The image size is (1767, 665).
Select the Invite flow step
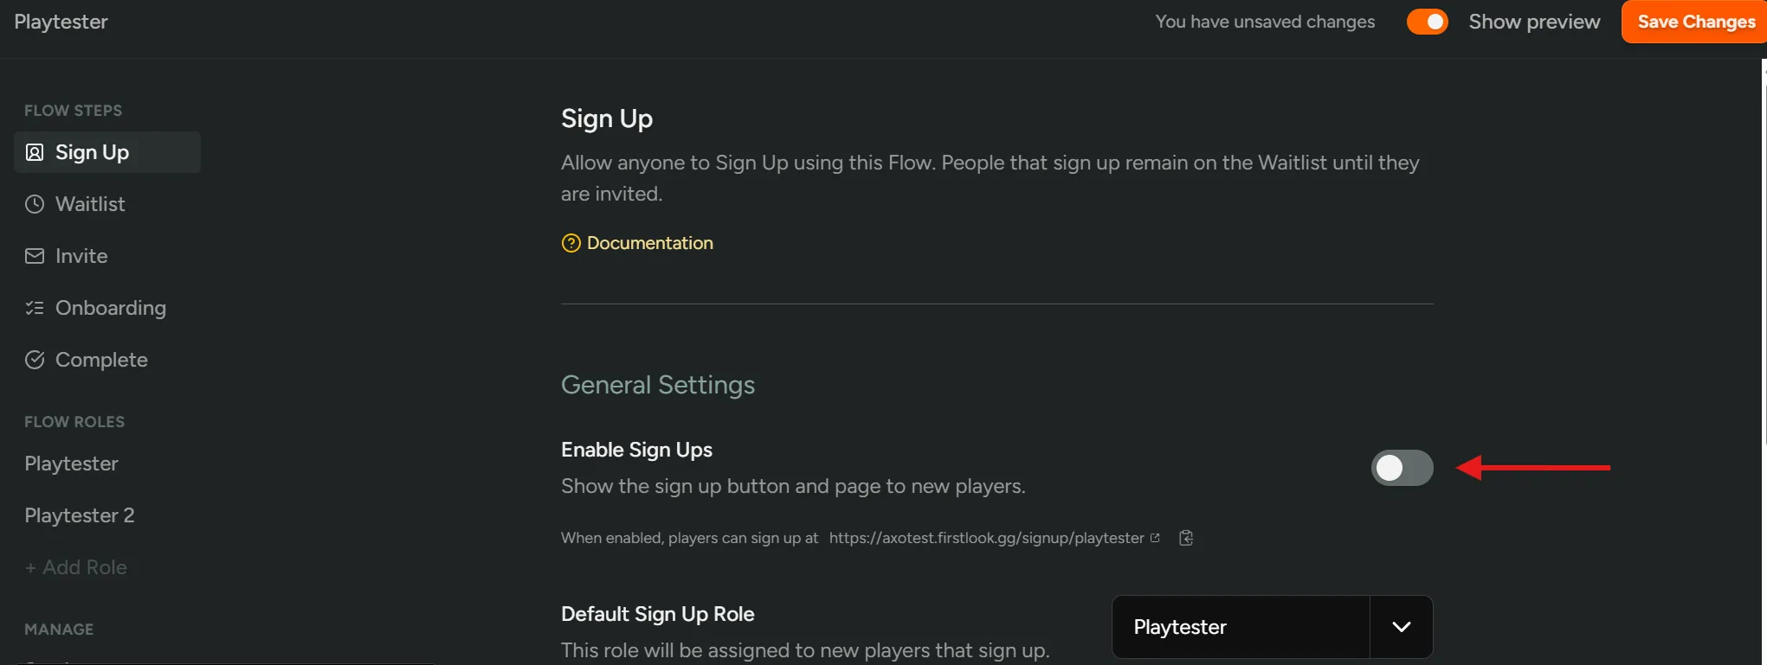[x=81, y=255]
